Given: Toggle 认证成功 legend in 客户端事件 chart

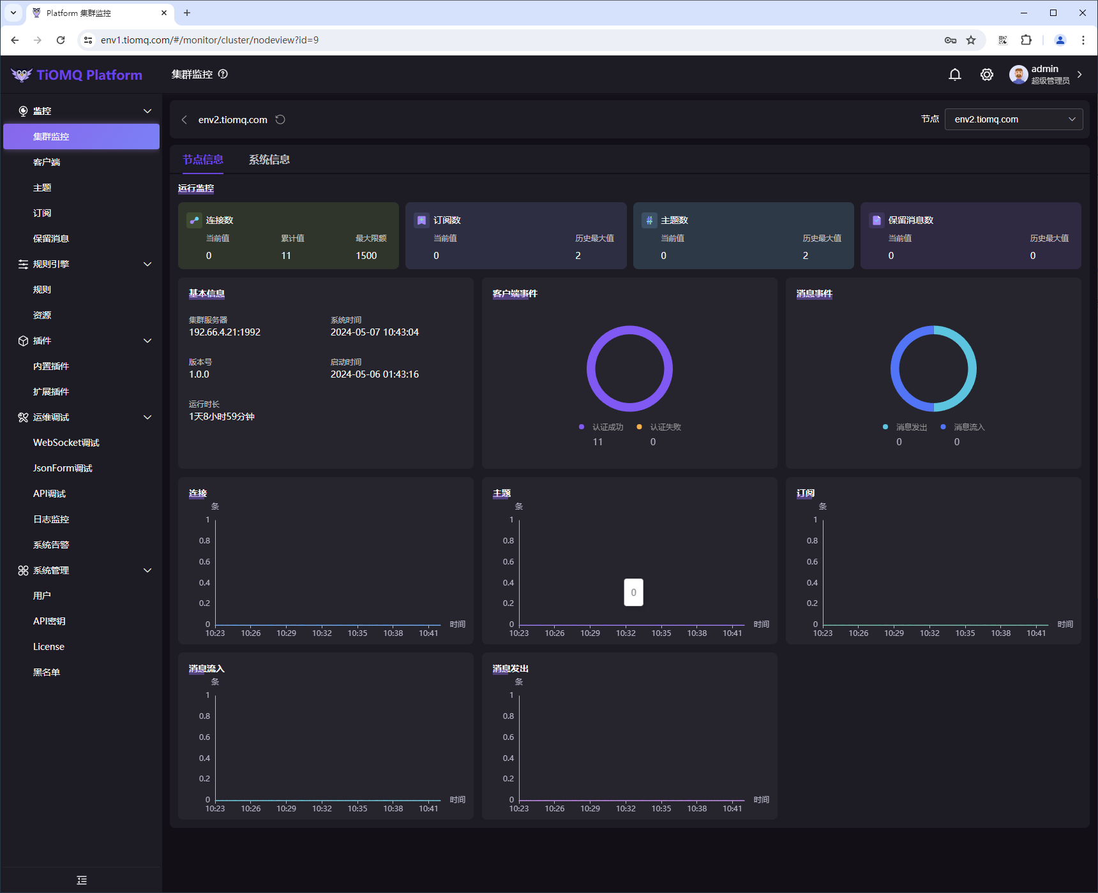Looking at the screenshot, I should point(601,427).
